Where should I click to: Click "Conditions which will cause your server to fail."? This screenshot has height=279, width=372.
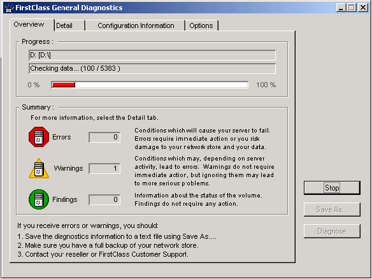(203, 131)
